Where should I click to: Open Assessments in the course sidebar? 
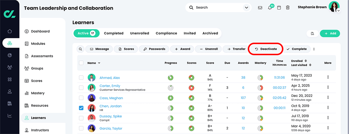tap(42, 56)
